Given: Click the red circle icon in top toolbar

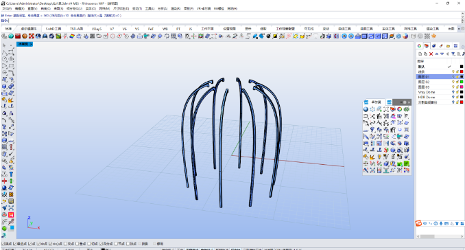Looking at the screenshot, I should [112, 36].
